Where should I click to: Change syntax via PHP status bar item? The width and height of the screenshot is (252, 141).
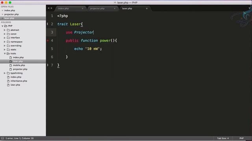tap(241, 138)
